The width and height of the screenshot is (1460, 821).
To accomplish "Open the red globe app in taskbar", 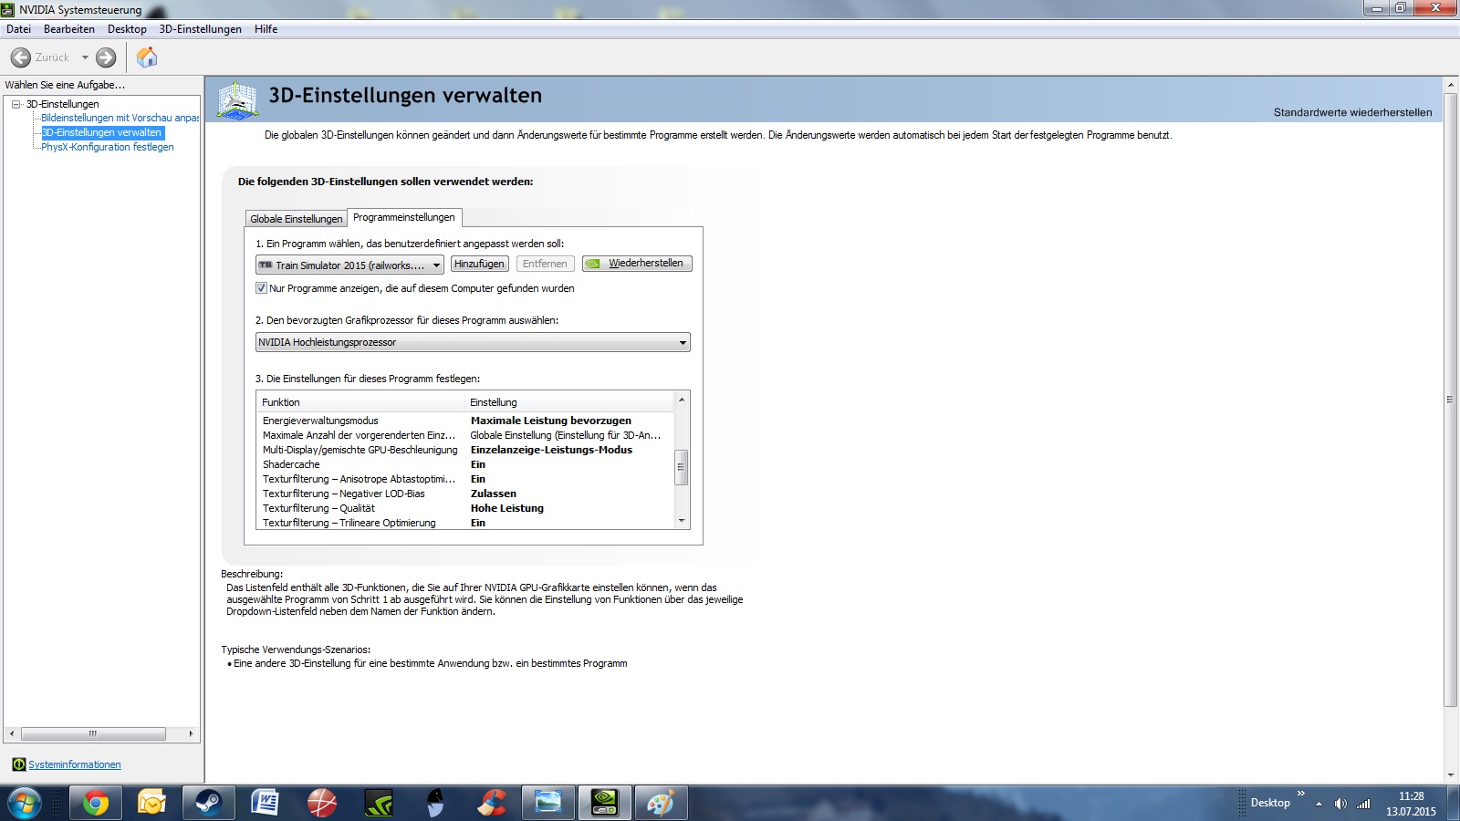I will [321, 803].
